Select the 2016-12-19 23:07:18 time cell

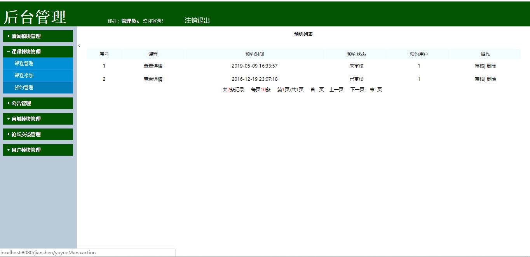[255, 79]
